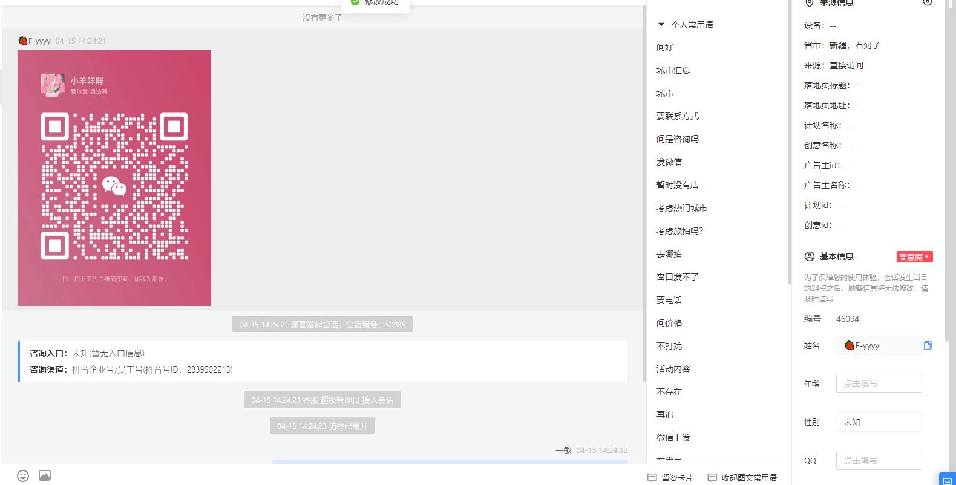Click the 顾客发起会话 session number notice
Screen dimensions: 956x485
pos(322,324)
